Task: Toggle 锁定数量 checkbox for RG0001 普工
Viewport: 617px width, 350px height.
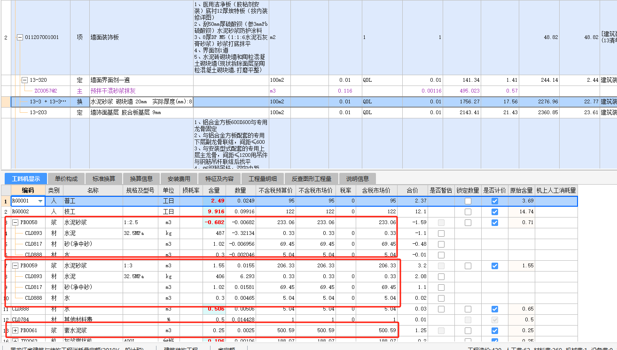Action: point(468,201)
